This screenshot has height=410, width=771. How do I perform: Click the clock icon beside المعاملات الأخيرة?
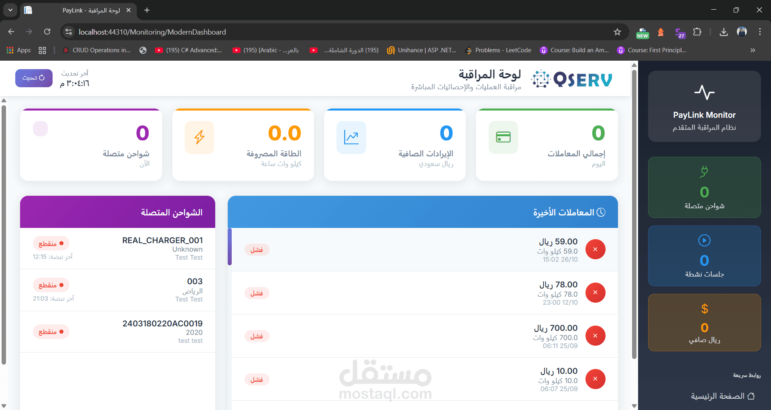[x=601, y=212]
